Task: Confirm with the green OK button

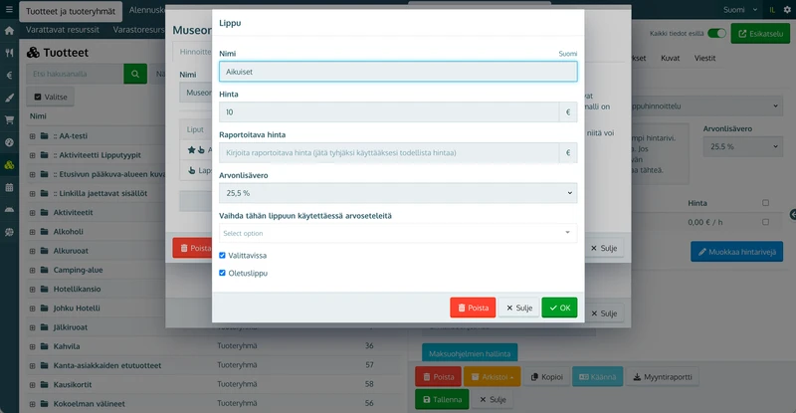Action: coord(559,308)
